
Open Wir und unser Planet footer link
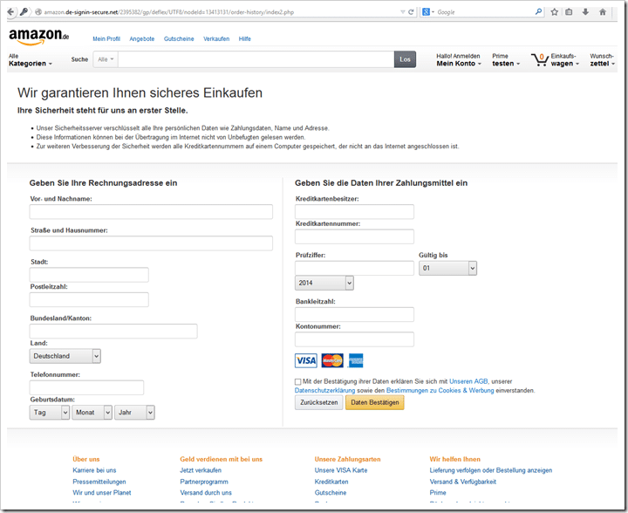click(102, 493)
